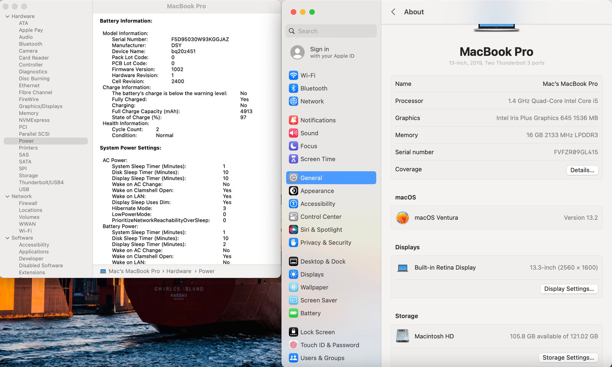
Task: Click the Battery Information heading
Action: pos(126,21)
